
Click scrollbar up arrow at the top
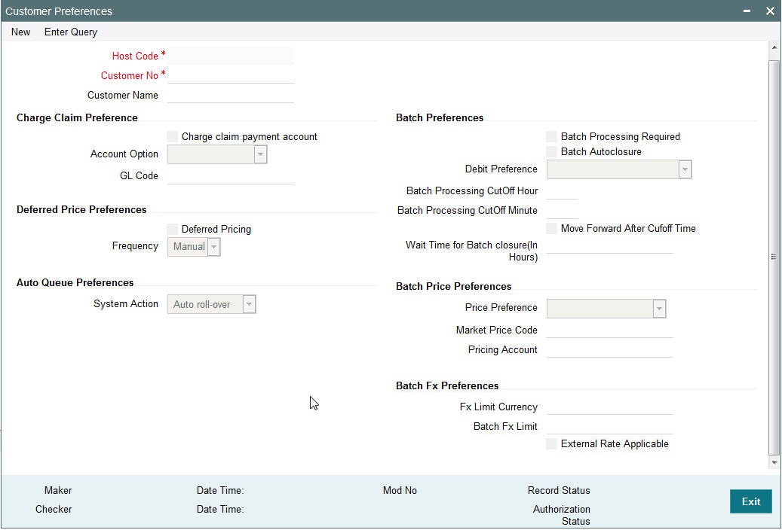tap(774, 48)
